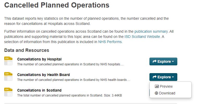Open the Cancellations by Hospital resource title
Screen dimensions: 201x104
pyautogui.click(x=39, y=59)
